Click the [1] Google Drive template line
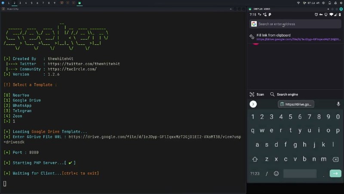The height and width of the screenshot is (194, 344). (x=22, y=100)
